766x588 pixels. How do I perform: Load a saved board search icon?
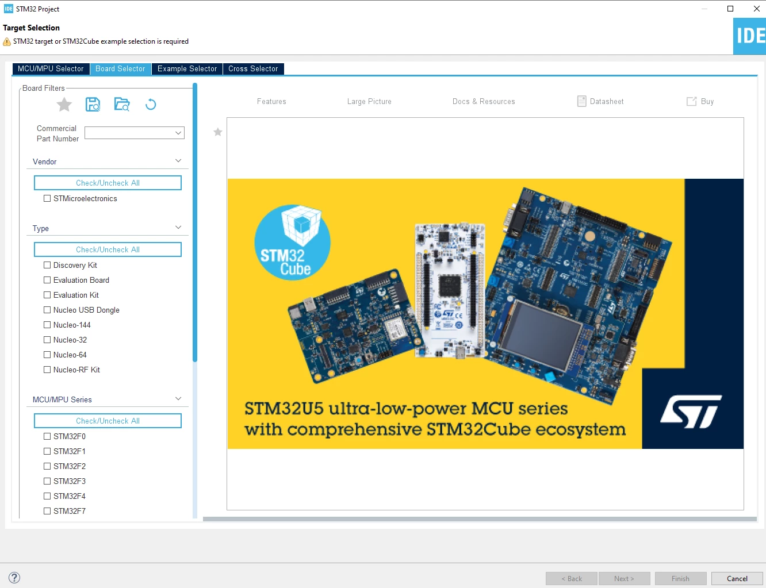click(x=122, y=104)
